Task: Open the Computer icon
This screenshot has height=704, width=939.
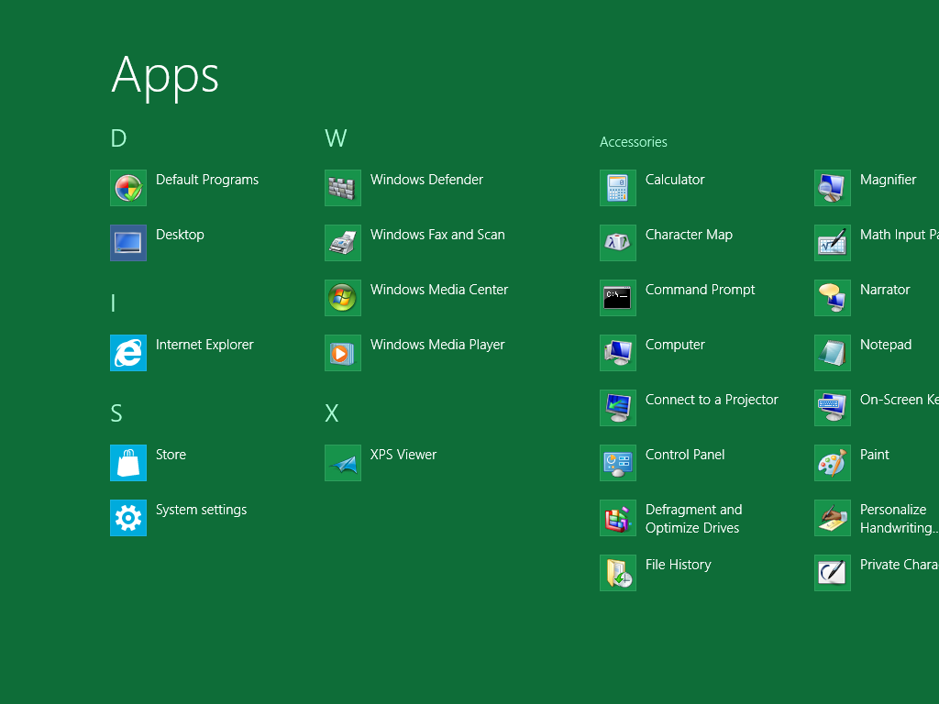Action: click(x=617, y=353)
